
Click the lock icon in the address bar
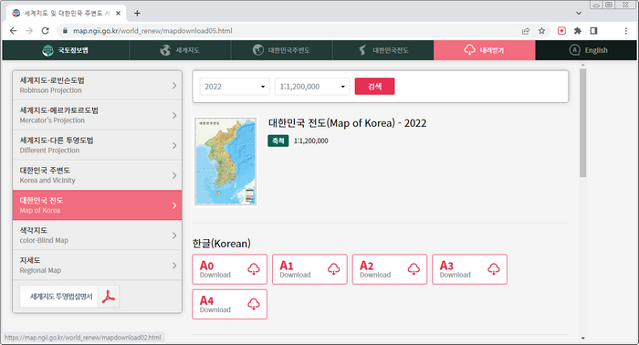click(x=65, y=31)
